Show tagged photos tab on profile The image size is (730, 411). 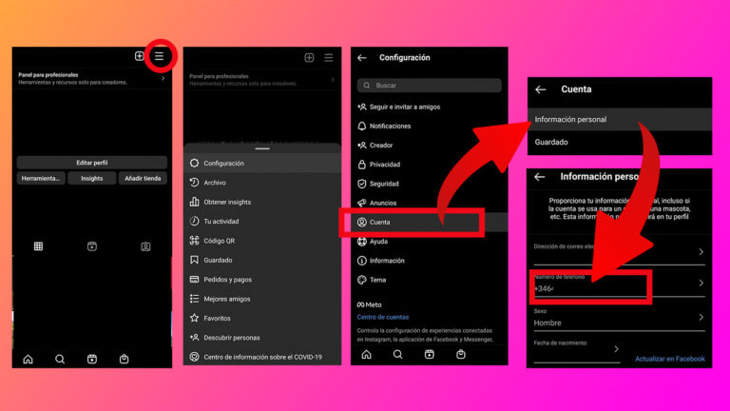145,246
